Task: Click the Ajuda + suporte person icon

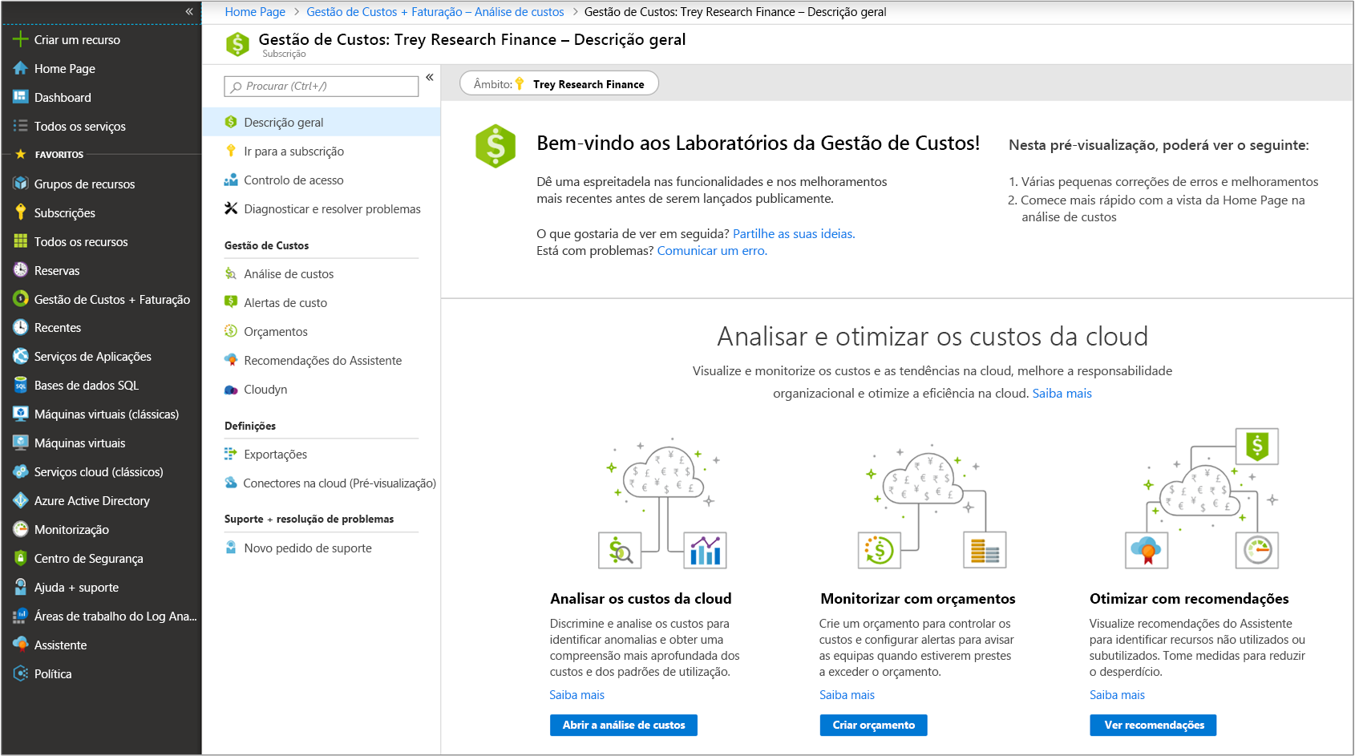Action: pos(21,587)
